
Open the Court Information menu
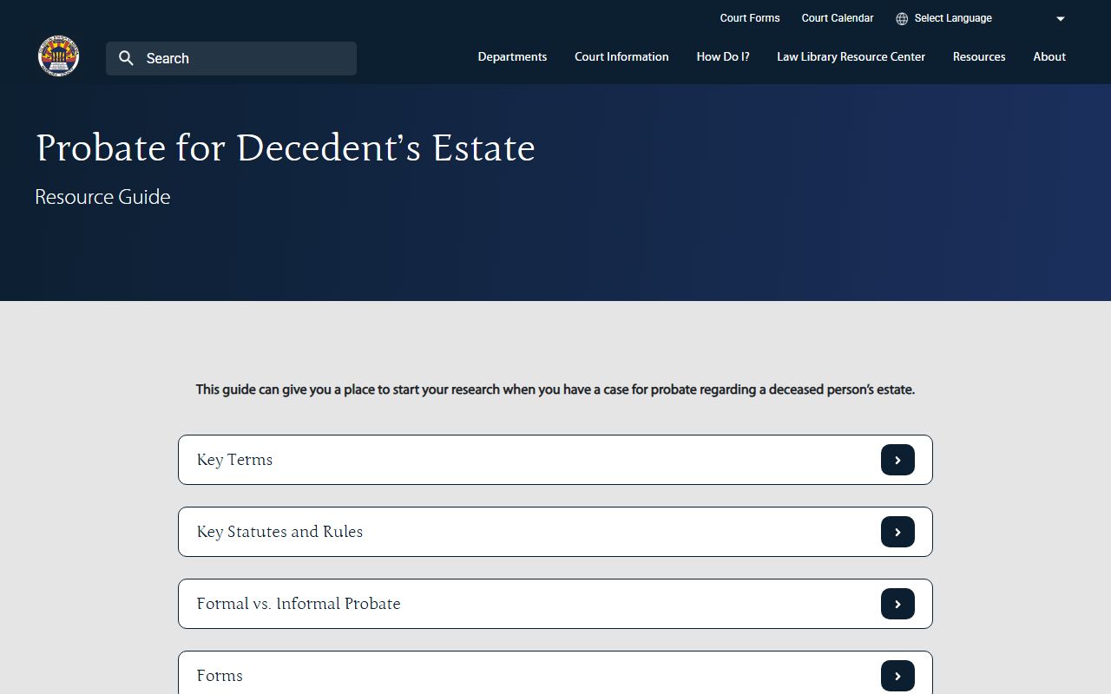tap(621, 56)
